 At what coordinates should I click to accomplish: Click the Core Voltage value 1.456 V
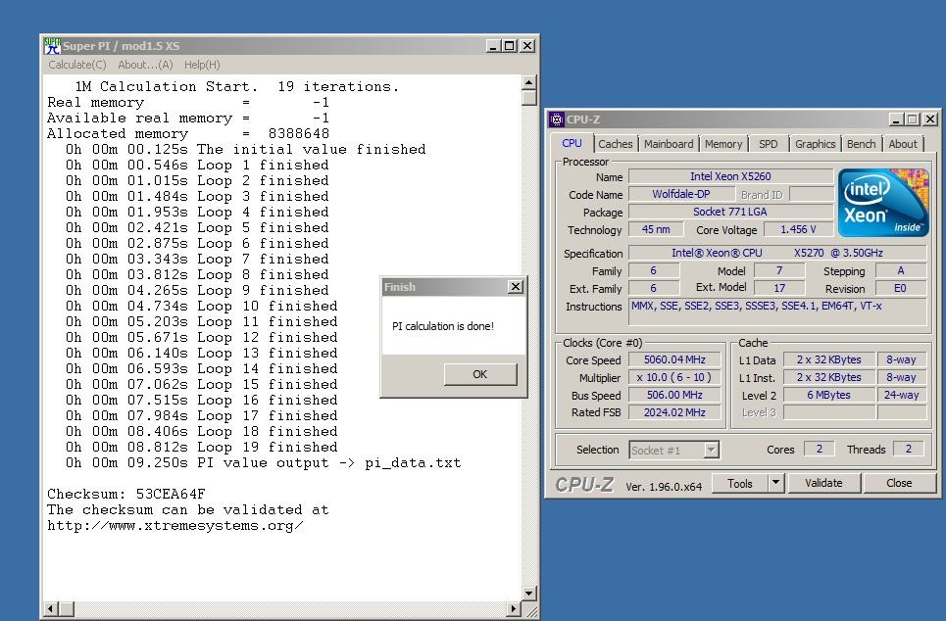(798, 229)
